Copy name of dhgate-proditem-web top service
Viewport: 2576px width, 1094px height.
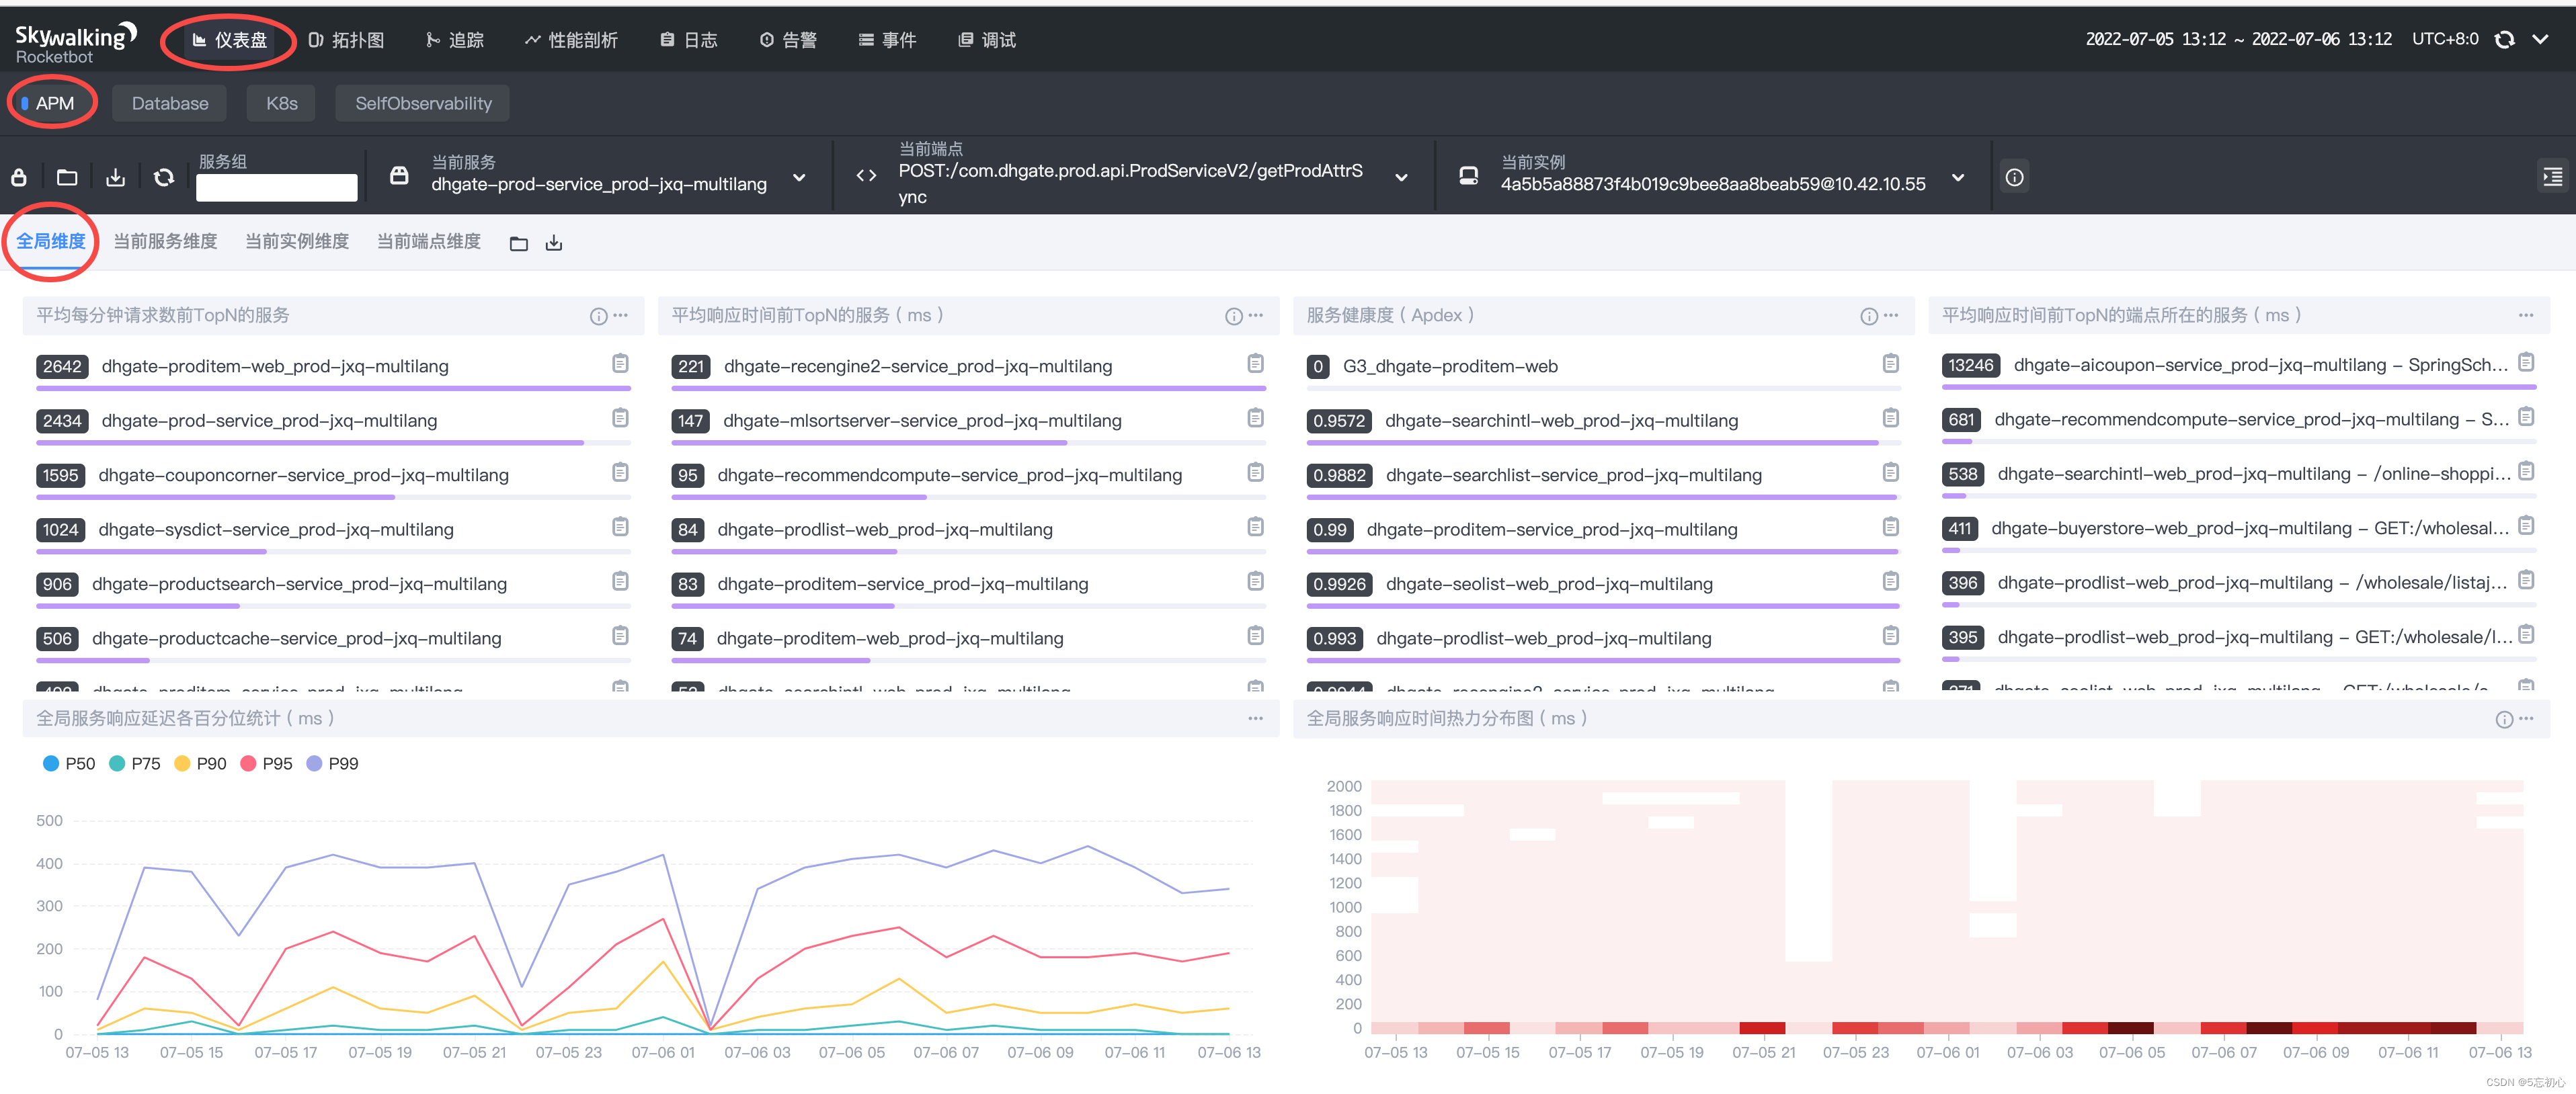620,364
